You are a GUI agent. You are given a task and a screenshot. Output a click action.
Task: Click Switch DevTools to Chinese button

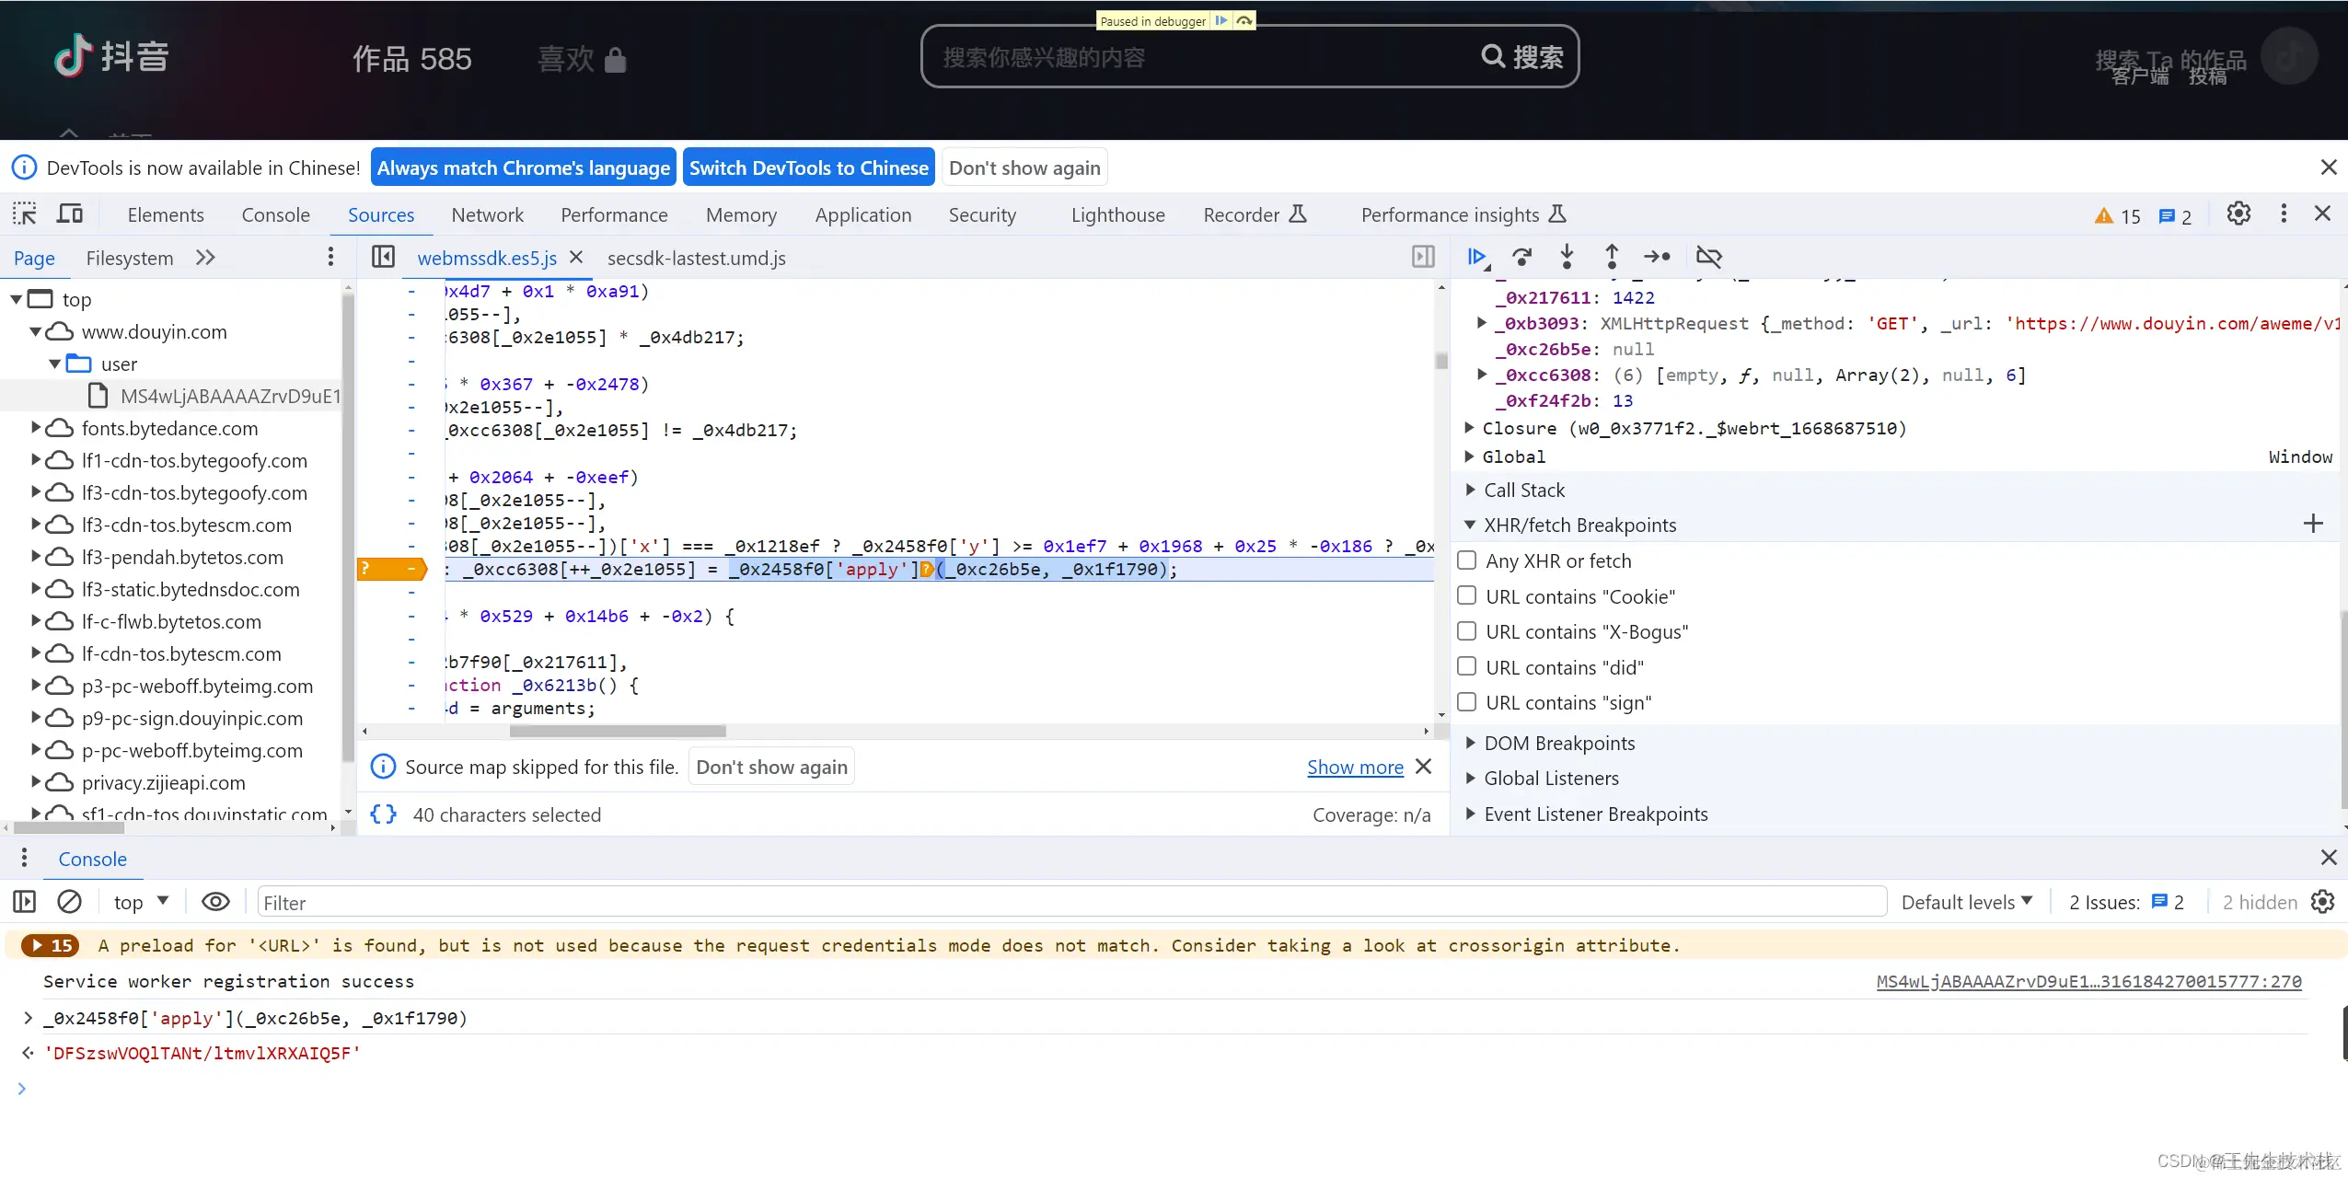808,167
